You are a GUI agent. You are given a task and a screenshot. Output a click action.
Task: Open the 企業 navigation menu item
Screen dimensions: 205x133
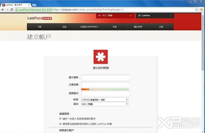(x=161, y=27)
